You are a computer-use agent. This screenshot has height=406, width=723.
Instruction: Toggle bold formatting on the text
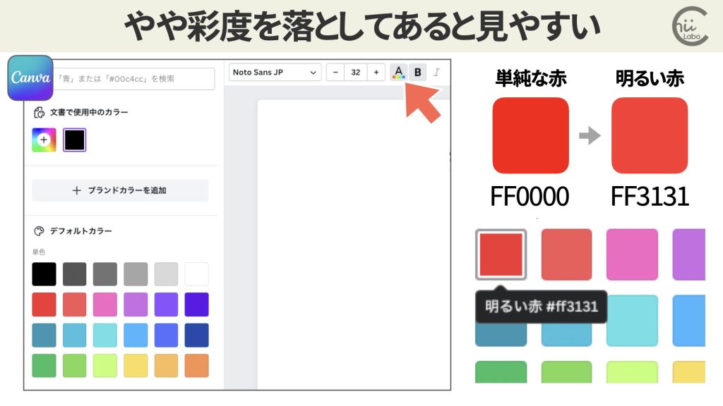tap(418, 71)
